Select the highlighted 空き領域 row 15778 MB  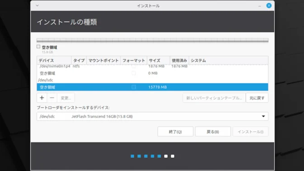click(x=152, y=87)
